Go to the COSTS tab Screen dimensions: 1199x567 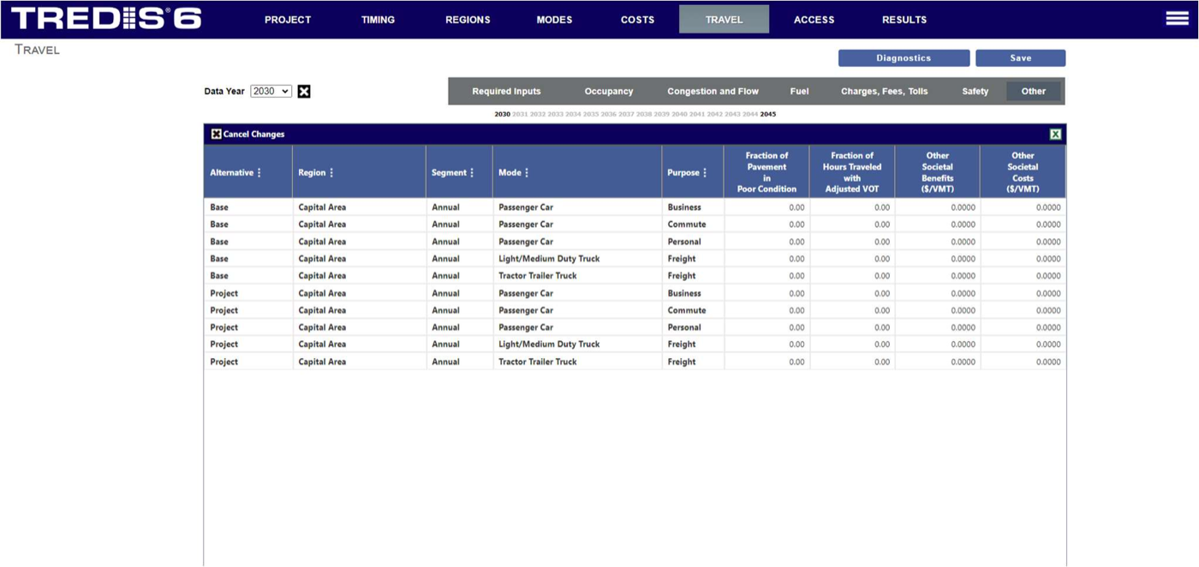(x=637, y=20)
